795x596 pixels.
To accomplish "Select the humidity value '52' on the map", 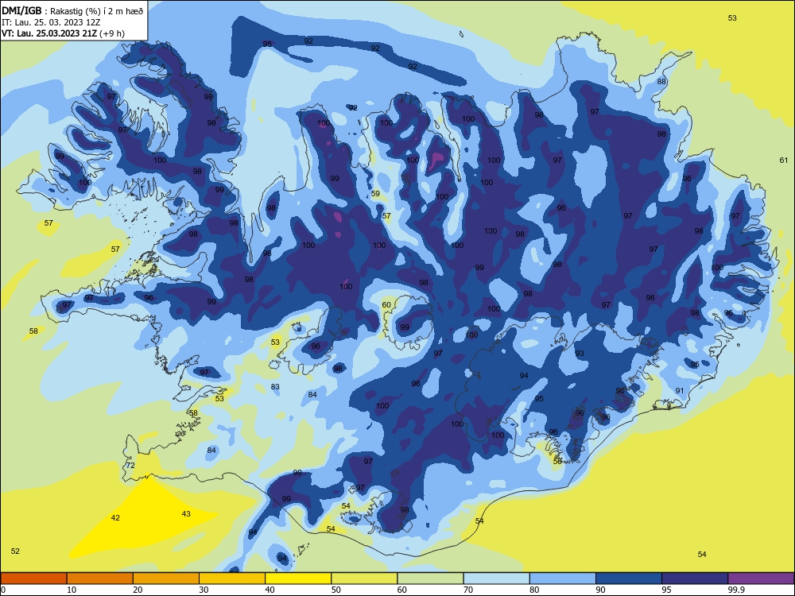I will [15, 551].
